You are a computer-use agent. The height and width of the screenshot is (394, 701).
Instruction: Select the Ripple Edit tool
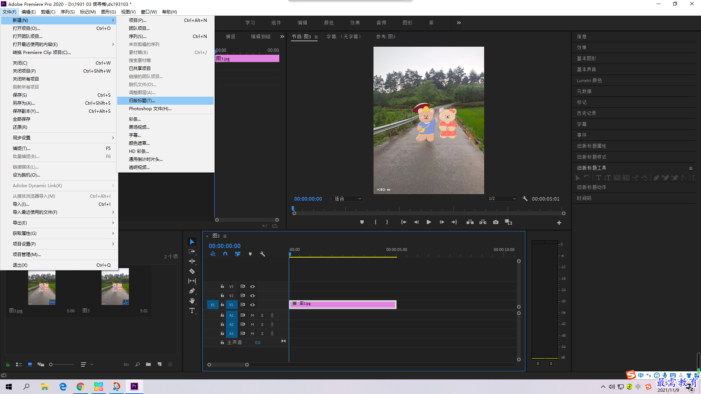192,261
